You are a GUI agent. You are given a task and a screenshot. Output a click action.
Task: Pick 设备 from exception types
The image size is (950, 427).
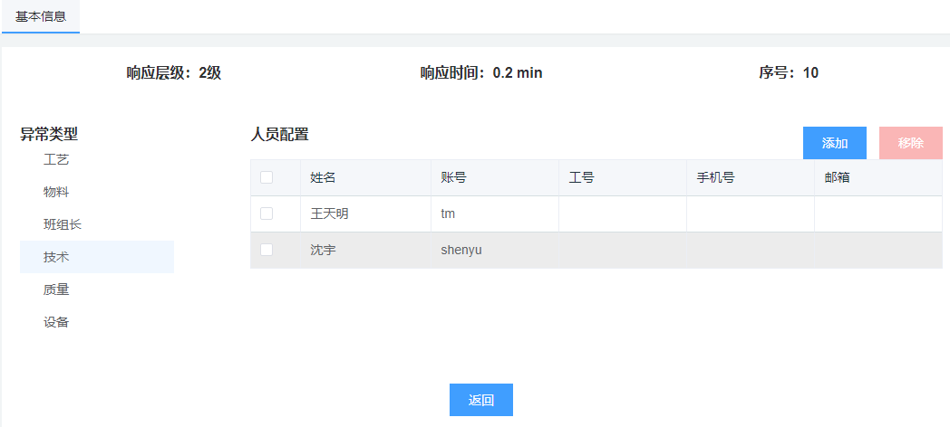click(x=56, y=322)
